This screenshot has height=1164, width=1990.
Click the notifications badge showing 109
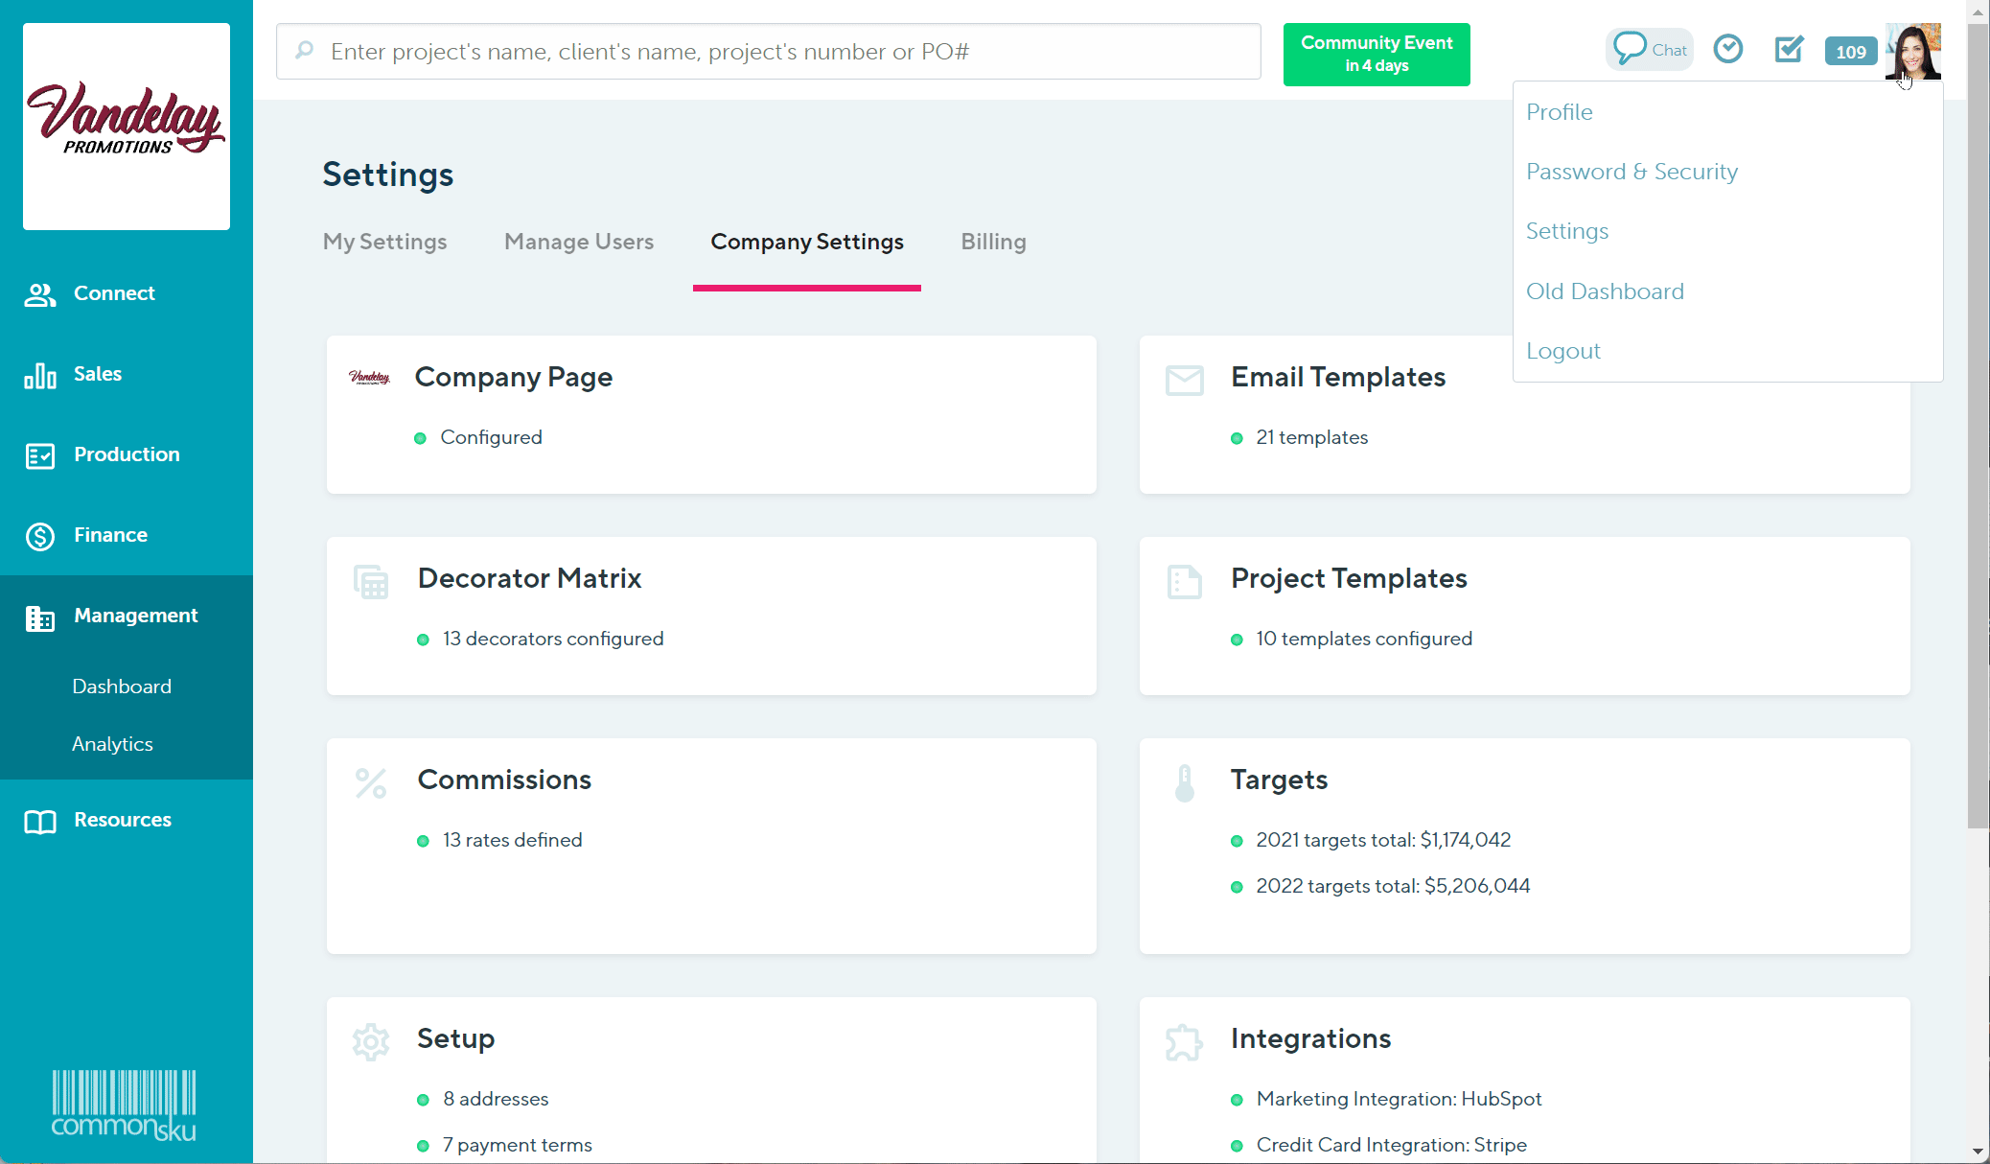coord(1850,52)
